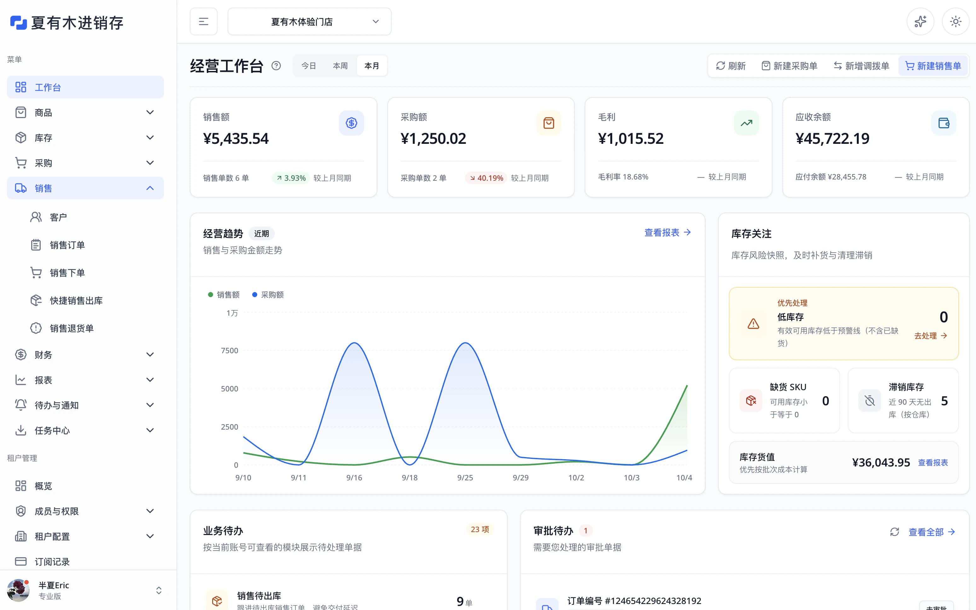This screenshot has width=976, height=610.
Task: Click the 应收余额 wallet icon
Action: [x=944, y=123]
